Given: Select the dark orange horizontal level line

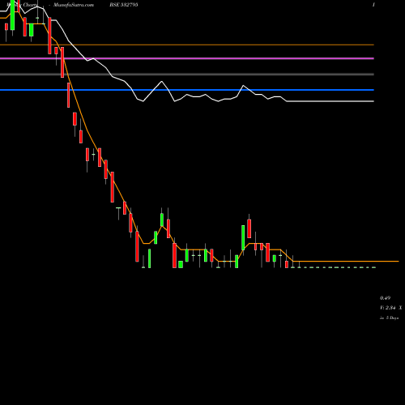Looking at the screenshot, I should tap(187, 45).
